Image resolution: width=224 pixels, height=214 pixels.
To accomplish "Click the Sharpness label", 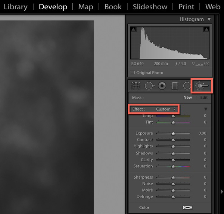I will pos(143,177).
